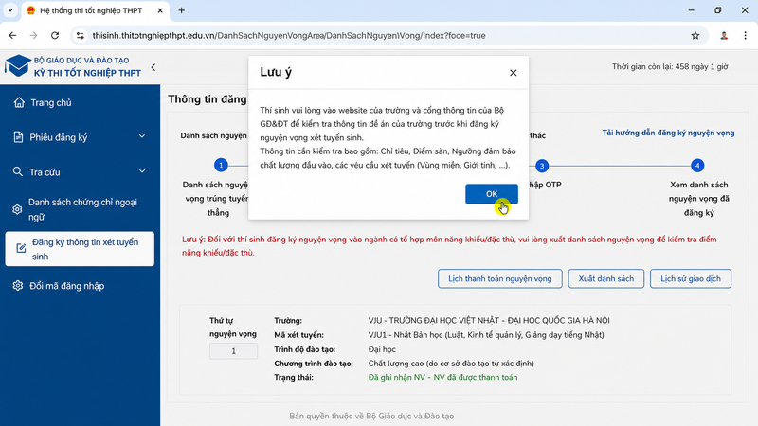The width and height of the screenshot is (758, 426).
Task: Click the Kỳ thi tốt nghiệp THPT logo
Action: click(73, 66)
